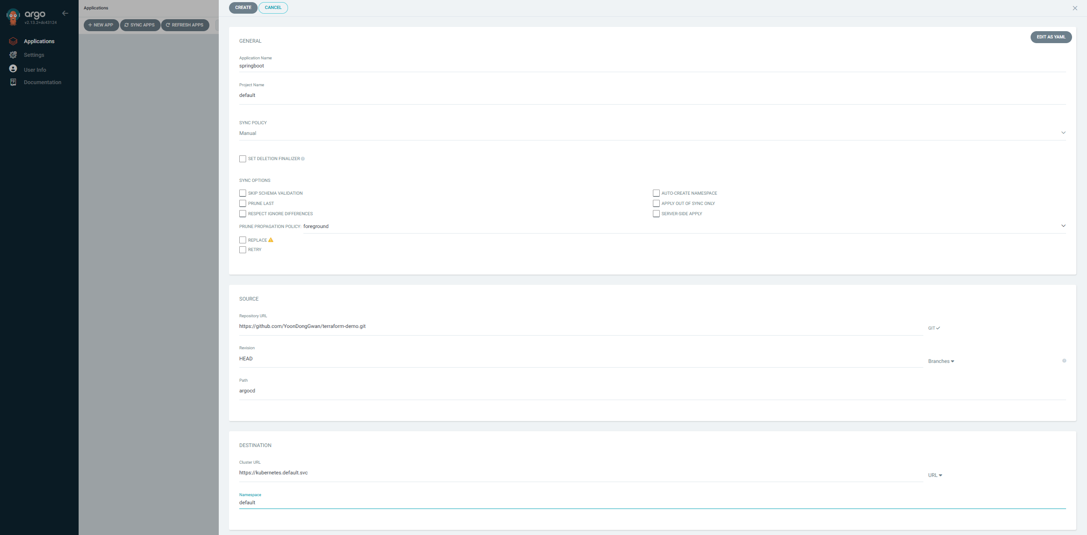Open the cluster URL type dropdown

(935, 475)
